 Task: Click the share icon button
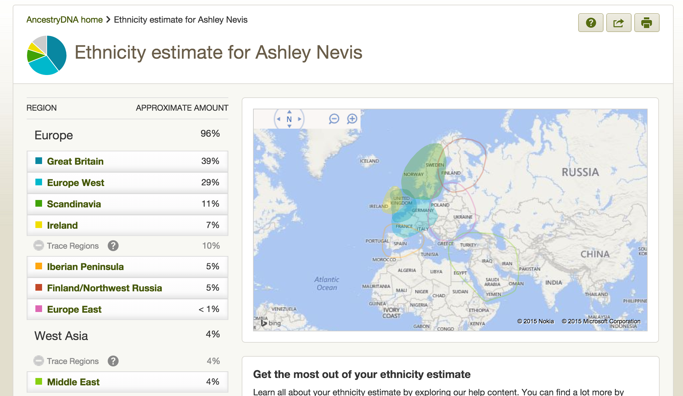(x=619, y=23)
